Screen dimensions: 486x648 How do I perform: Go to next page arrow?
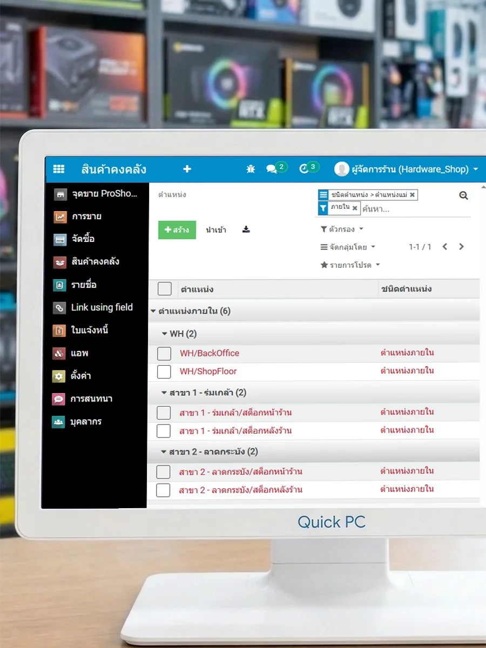461,247
